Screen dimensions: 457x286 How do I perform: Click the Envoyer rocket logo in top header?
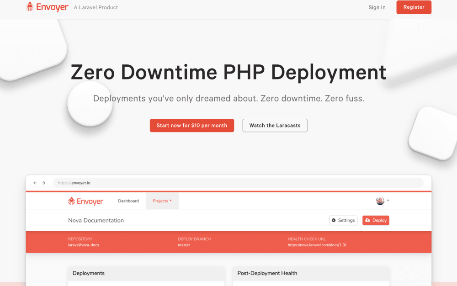tap(30, 7)
